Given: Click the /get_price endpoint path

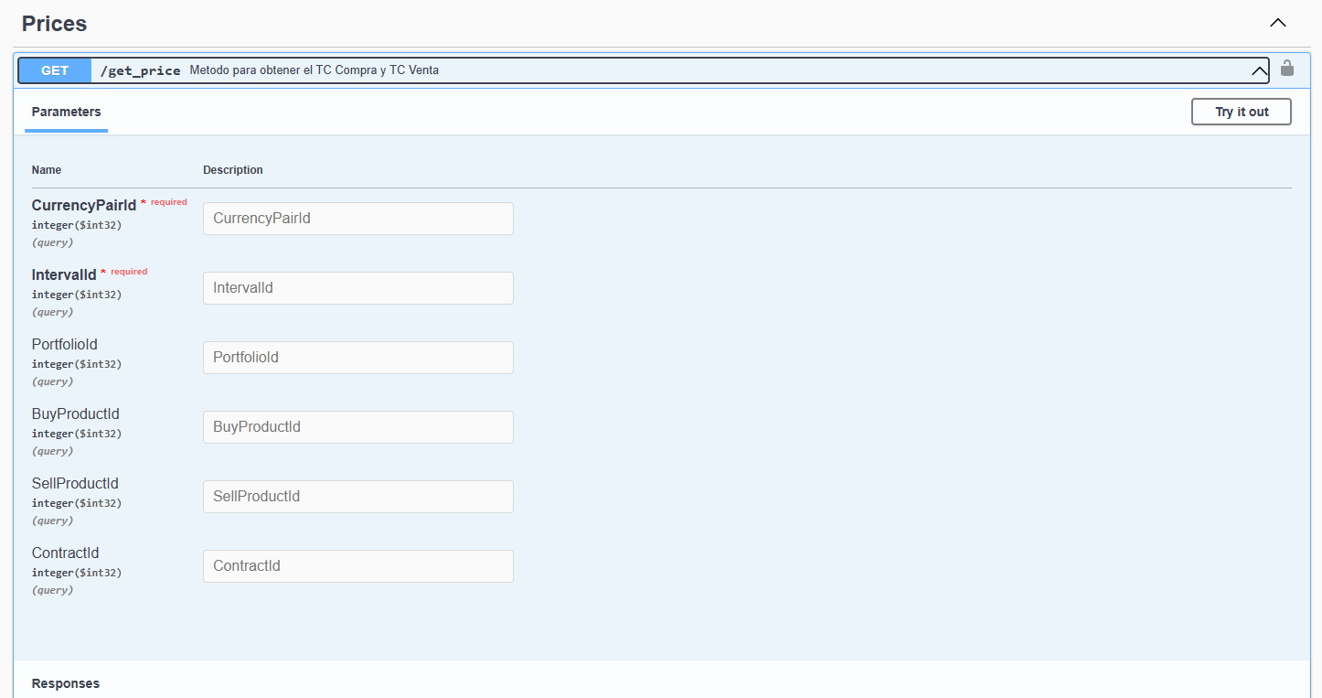Looking at the screenshot, I should [140, 70].
